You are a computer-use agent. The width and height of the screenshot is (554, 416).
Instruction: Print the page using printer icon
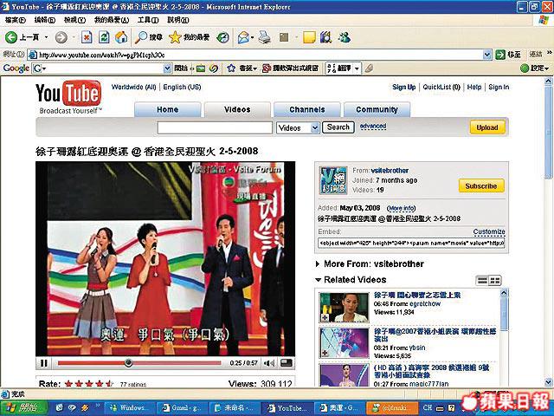point(264,37)
